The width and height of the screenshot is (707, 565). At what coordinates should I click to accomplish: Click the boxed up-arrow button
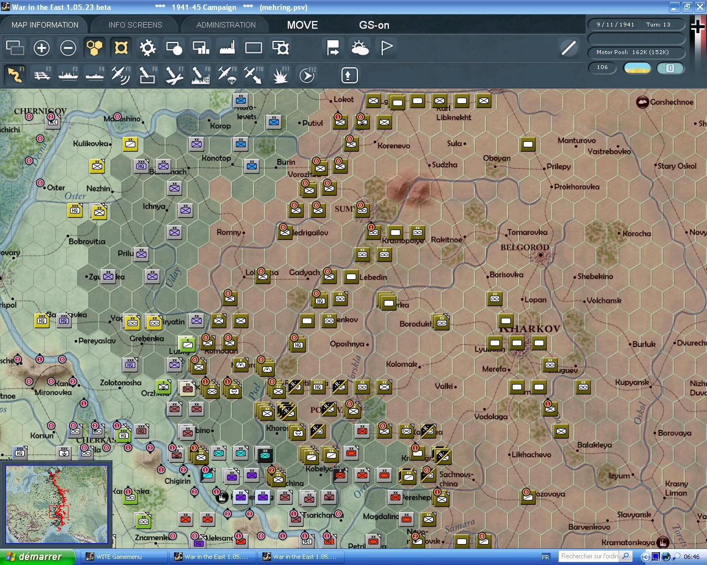(x=349, y=75)
